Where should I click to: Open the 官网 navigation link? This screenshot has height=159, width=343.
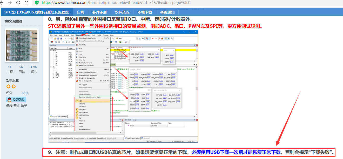point(80,12)
